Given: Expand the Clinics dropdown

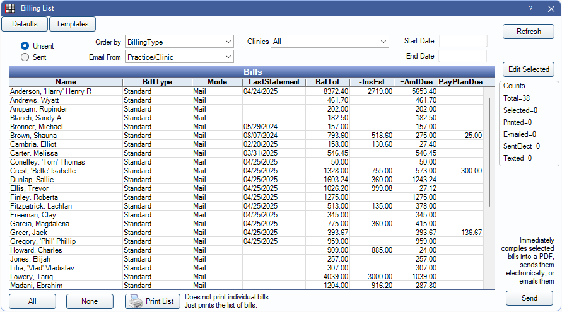Looking at the screenshot, I should click(x=329, y=42).
